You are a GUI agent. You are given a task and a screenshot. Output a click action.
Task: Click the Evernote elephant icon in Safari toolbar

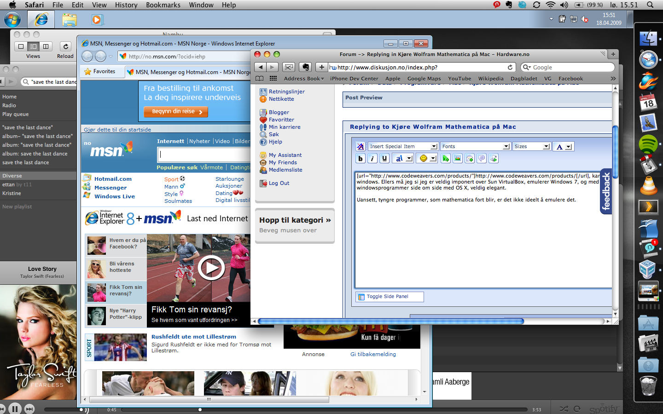point(305,67)
